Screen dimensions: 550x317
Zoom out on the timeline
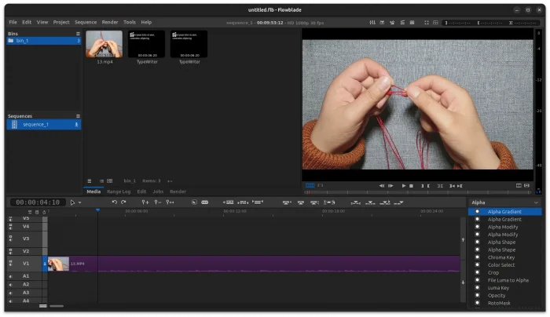pyautogui.click(x=158, y=202)
